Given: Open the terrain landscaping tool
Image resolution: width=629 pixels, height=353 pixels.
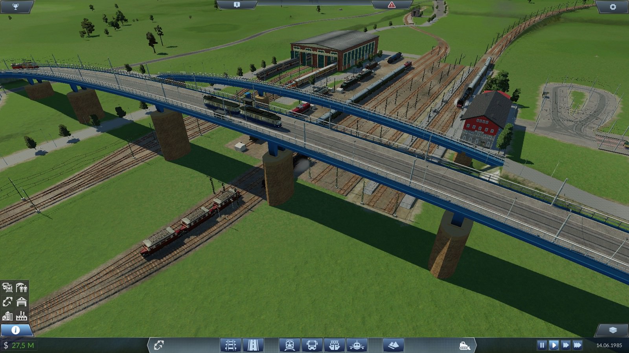Looking at the screenshot, I should click(394, 345).
